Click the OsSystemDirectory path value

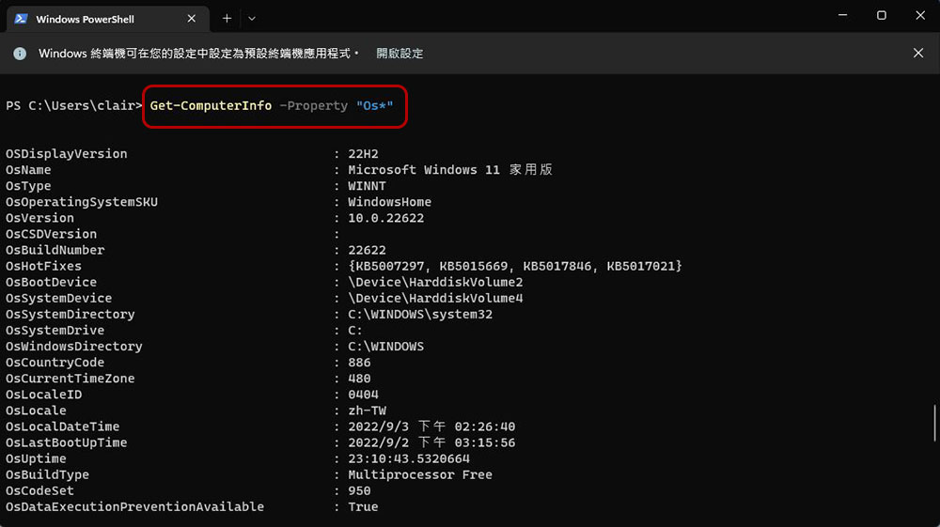pos(420,314)
